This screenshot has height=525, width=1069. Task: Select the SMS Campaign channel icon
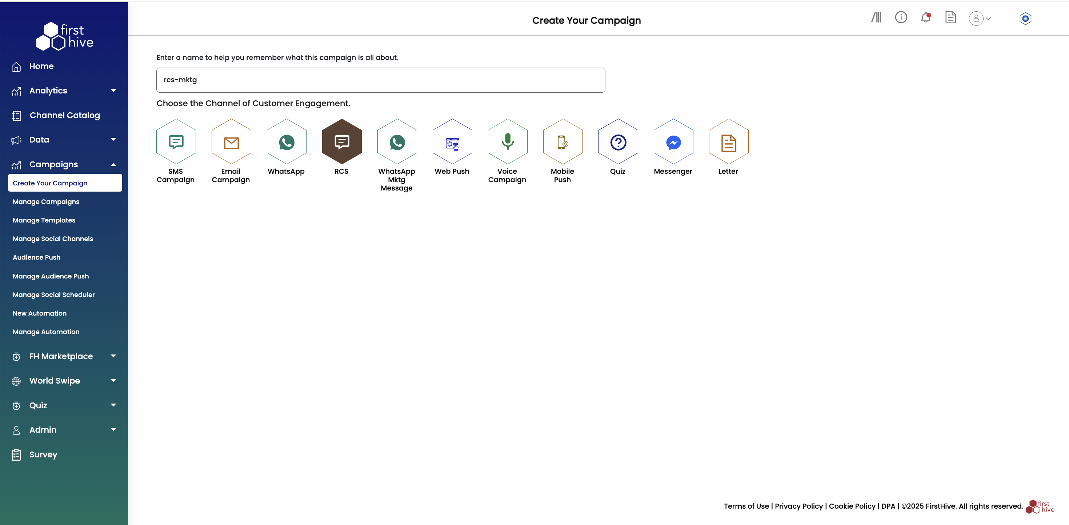(176, 141)
